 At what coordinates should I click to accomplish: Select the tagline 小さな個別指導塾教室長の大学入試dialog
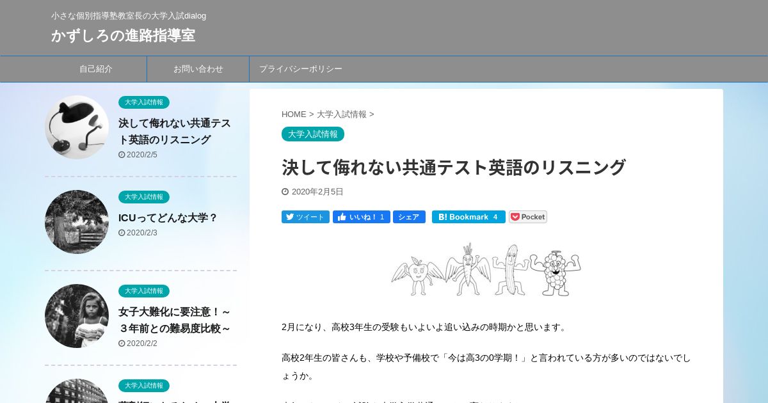(129, 16)
